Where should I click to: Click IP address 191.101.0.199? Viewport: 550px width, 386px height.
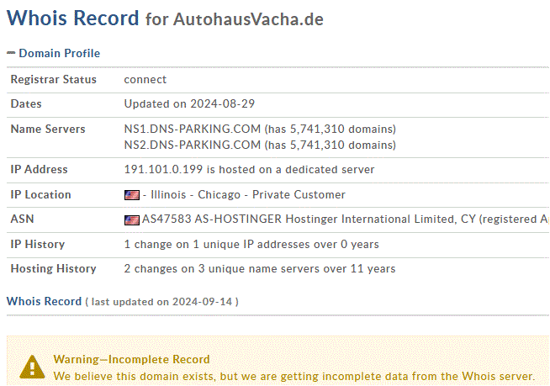[163, 170]
